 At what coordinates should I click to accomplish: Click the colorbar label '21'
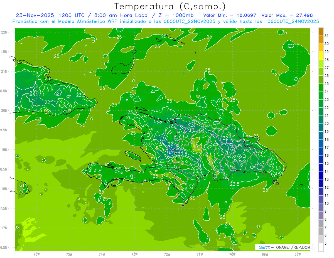327,116
